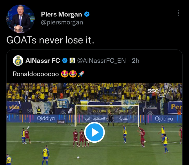Open the three-dot more options menu
This screenshot has width=189, height=165.
pyautogui.click(x=178, y=13)
